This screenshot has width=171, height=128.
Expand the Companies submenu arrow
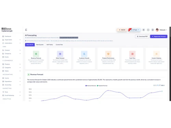pos(20,54)
